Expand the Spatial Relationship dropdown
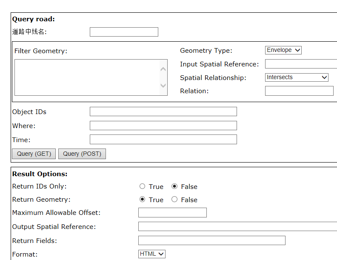 pyautogui.click(x=297, y=77)
